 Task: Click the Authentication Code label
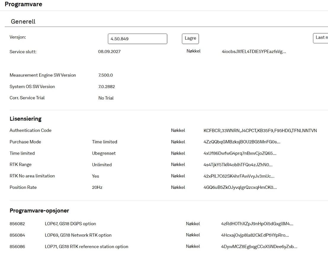click(30, 130)
